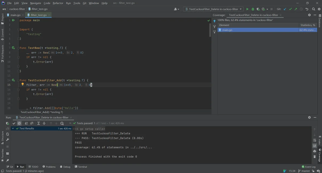Click the green Run button in the top toolbar
The width and height of the screenshot is (322, 173).
point(247,9)
